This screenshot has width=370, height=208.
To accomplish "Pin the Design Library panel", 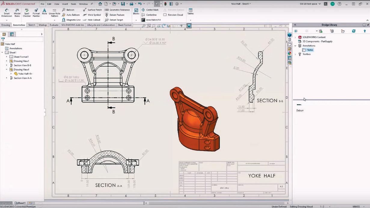I will tap(368, 25).
